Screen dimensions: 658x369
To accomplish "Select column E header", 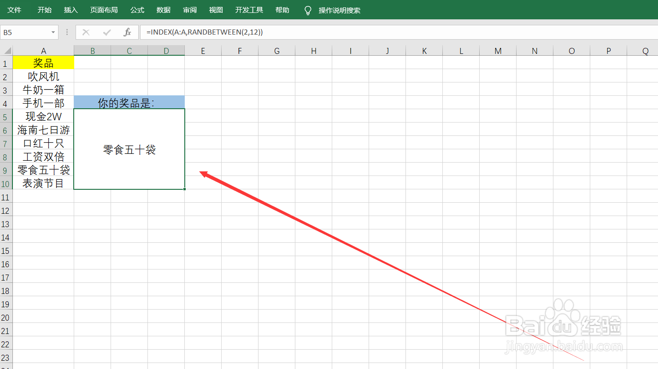I will (203, 51).
